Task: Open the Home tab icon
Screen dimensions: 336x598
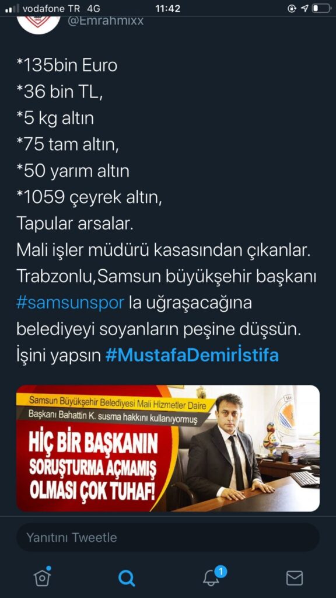Action: click(42, 577)
